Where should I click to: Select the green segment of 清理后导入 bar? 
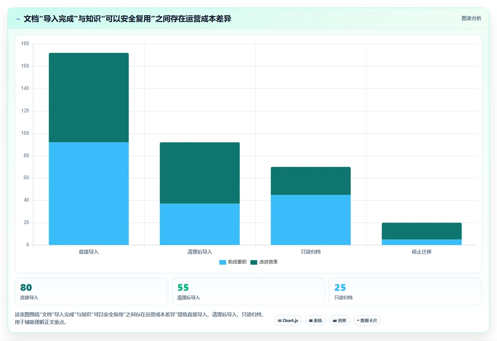point(200,173)
